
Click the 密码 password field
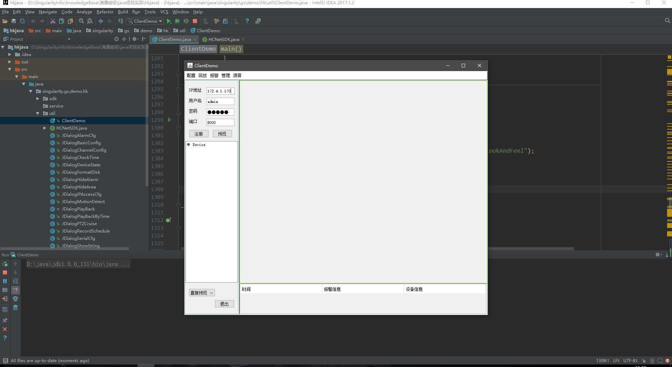tap(220, 112)
